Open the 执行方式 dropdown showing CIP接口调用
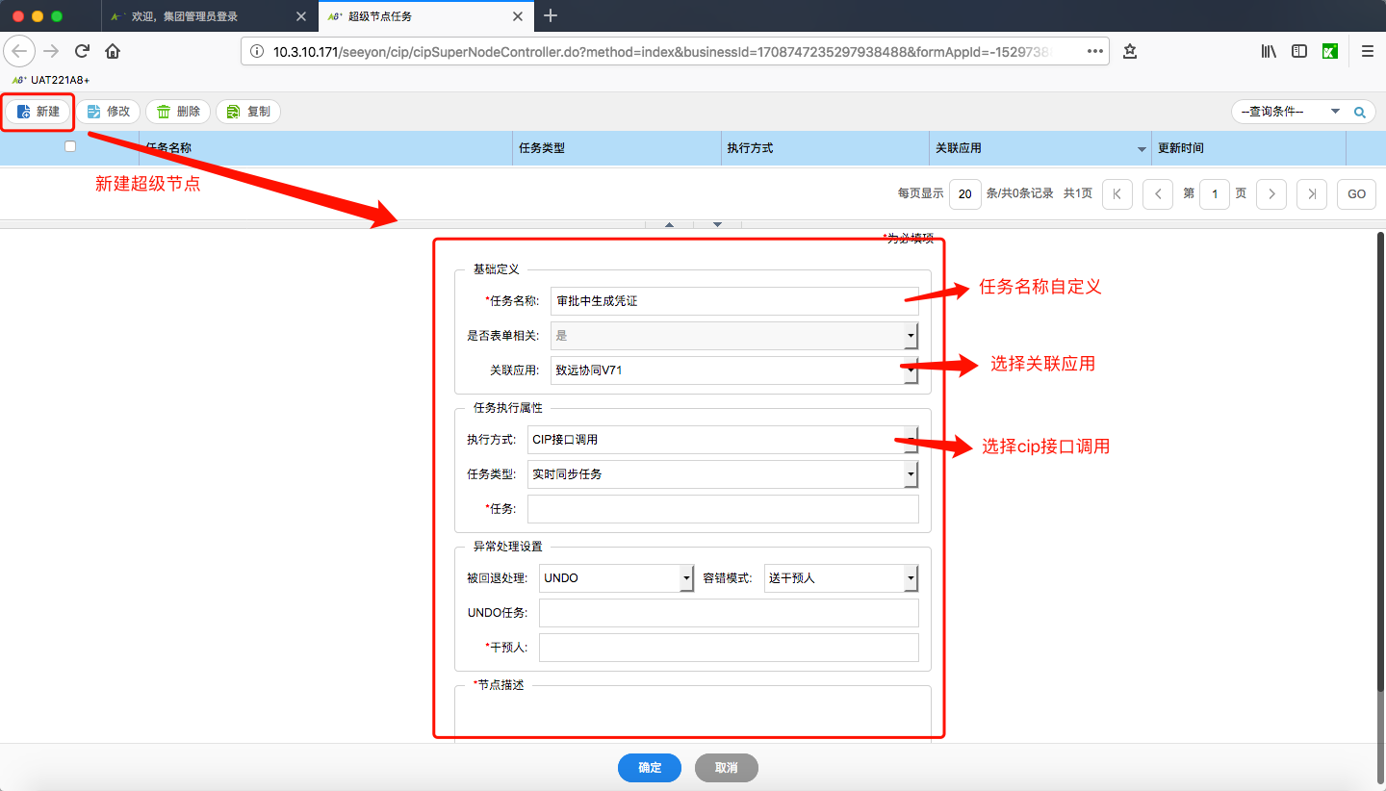 tap(723, 439)
